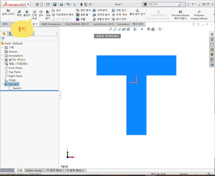The image size is (215, 176).
Task: Open 물성치 (Mass Properties) tool
Action: 27,13
